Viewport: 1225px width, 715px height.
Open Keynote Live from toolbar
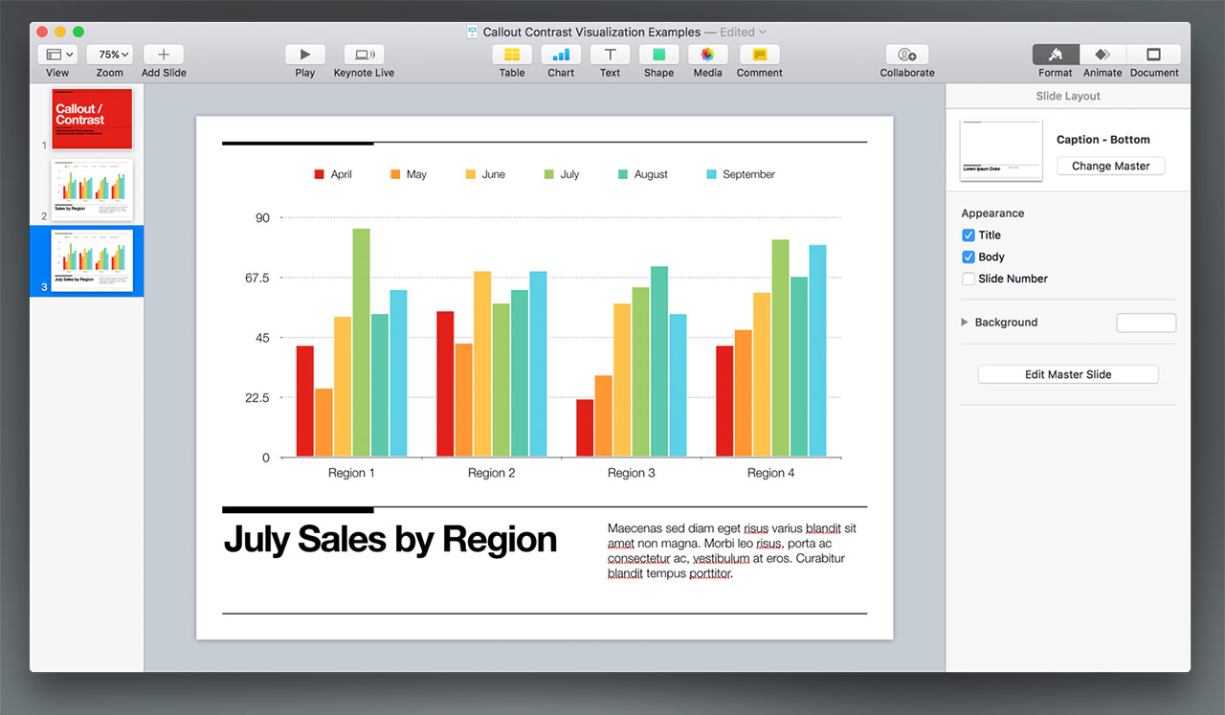364,56
